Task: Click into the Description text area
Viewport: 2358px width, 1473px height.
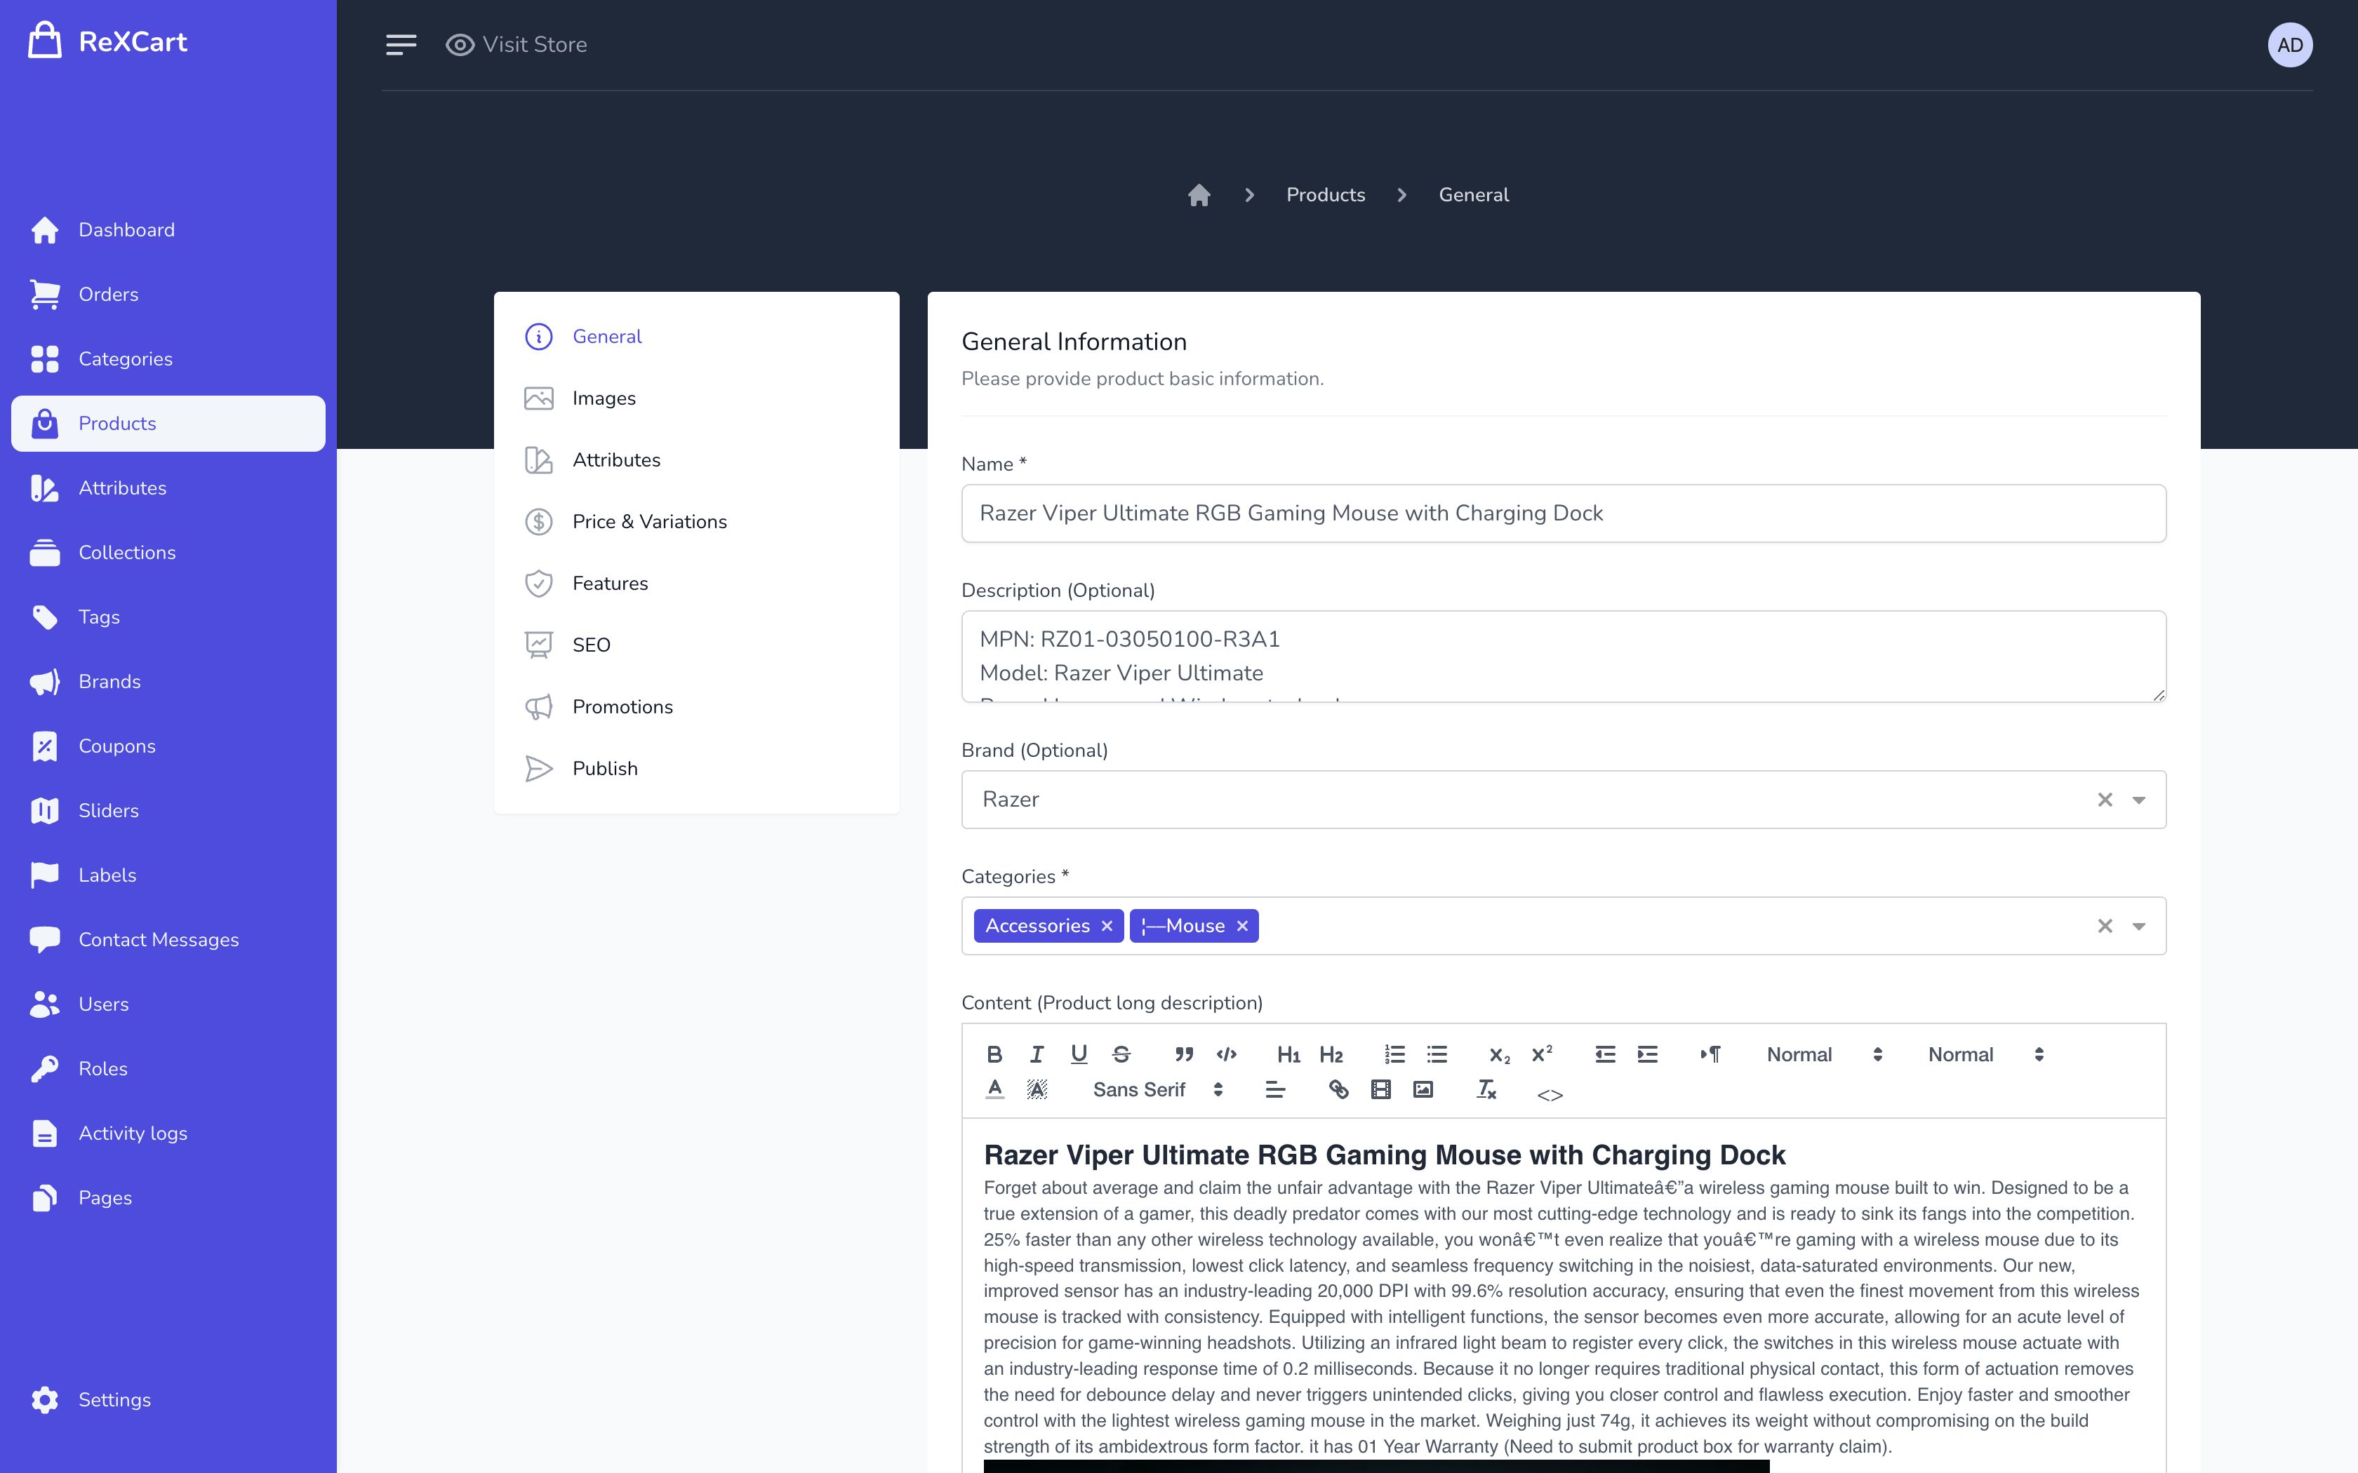Action: 1563,657
